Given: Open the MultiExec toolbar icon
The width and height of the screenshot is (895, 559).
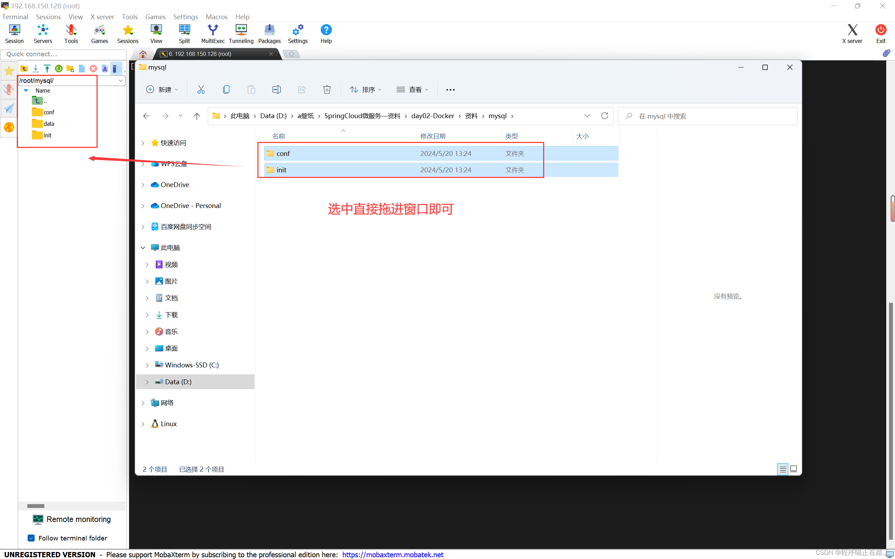Looking at the screenshot, I should 213,34.
